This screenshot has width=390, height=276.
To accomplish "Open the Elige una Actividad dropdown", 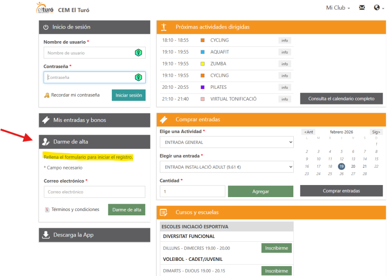I will pyautogui.click(x=227, y=142).
